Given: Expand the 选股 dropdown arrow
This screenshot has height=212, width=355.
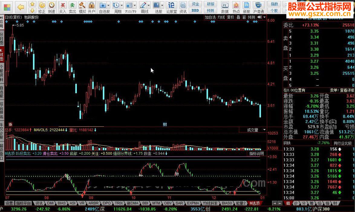Looking at the screenshot, I should pos(162,5).
